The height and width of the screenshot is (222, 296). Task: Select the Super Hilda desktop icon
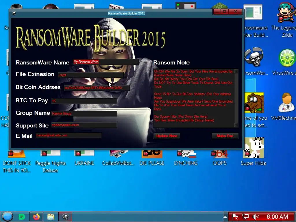point(253,152)
